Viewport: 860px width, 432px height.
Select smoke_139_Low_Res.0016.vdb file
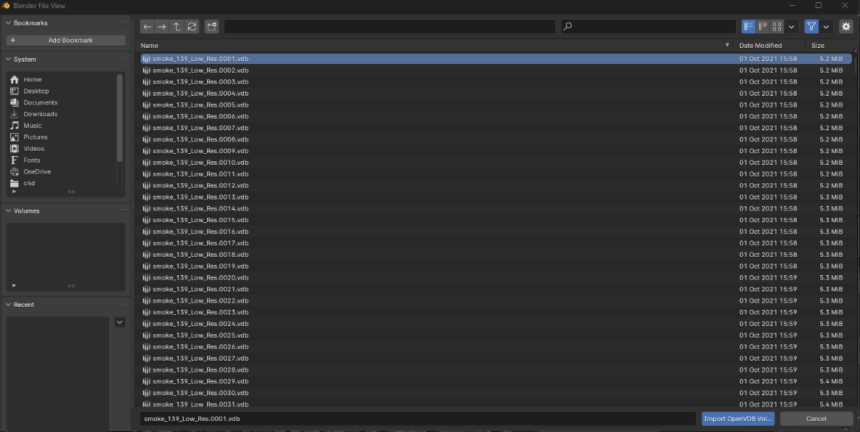496,232
